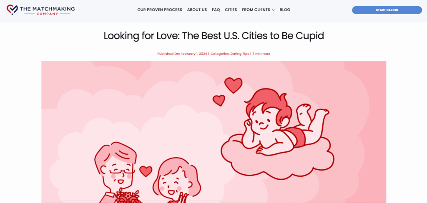Click the heart logo icon in the header
This screenshot has height=203, width=427.
(x=12, y=10)
